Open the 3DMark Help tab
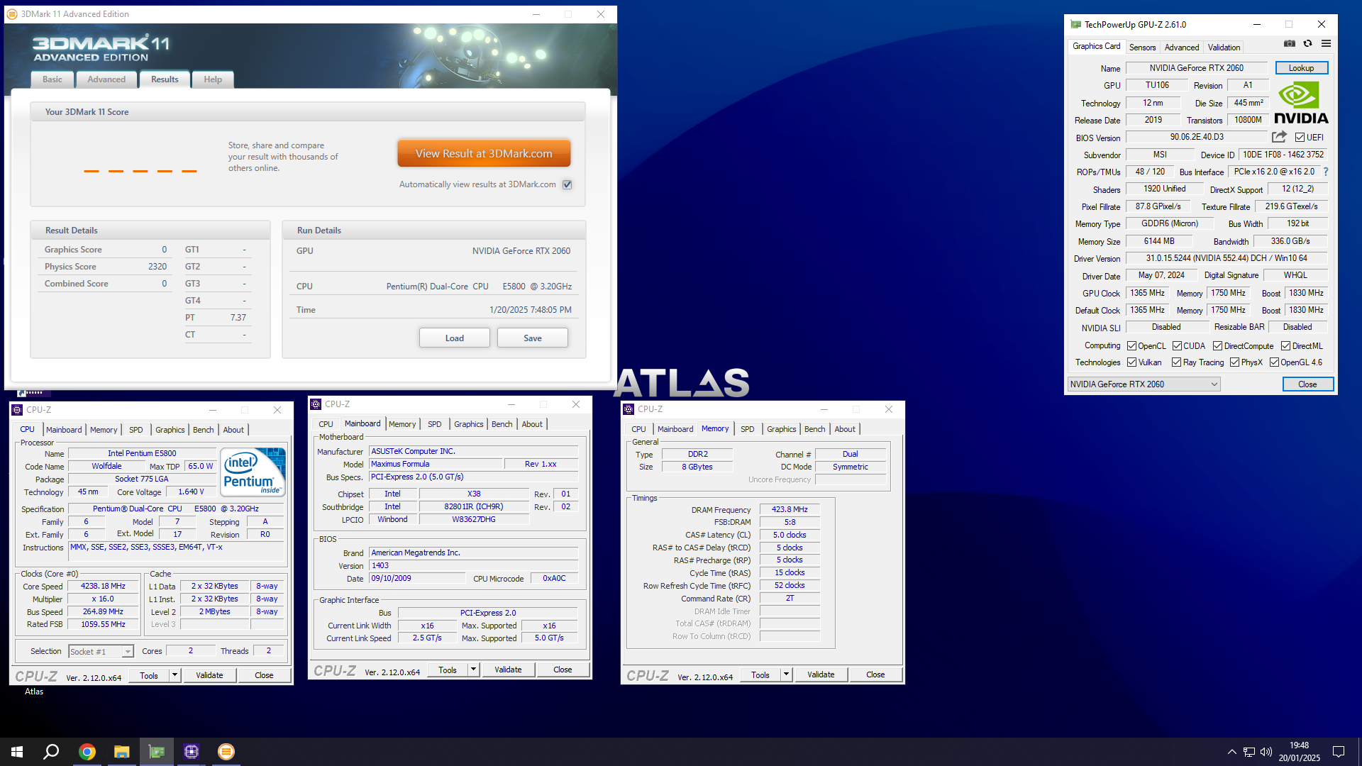Image resolution: width=1362 pixels, height=766 pixels. [213, 79]
